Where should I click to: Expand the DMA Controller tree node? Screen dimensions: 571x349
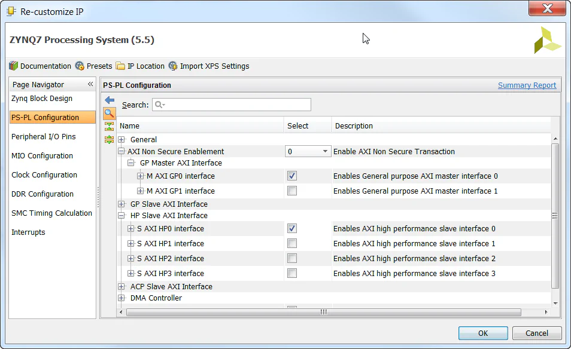[122, 298]
